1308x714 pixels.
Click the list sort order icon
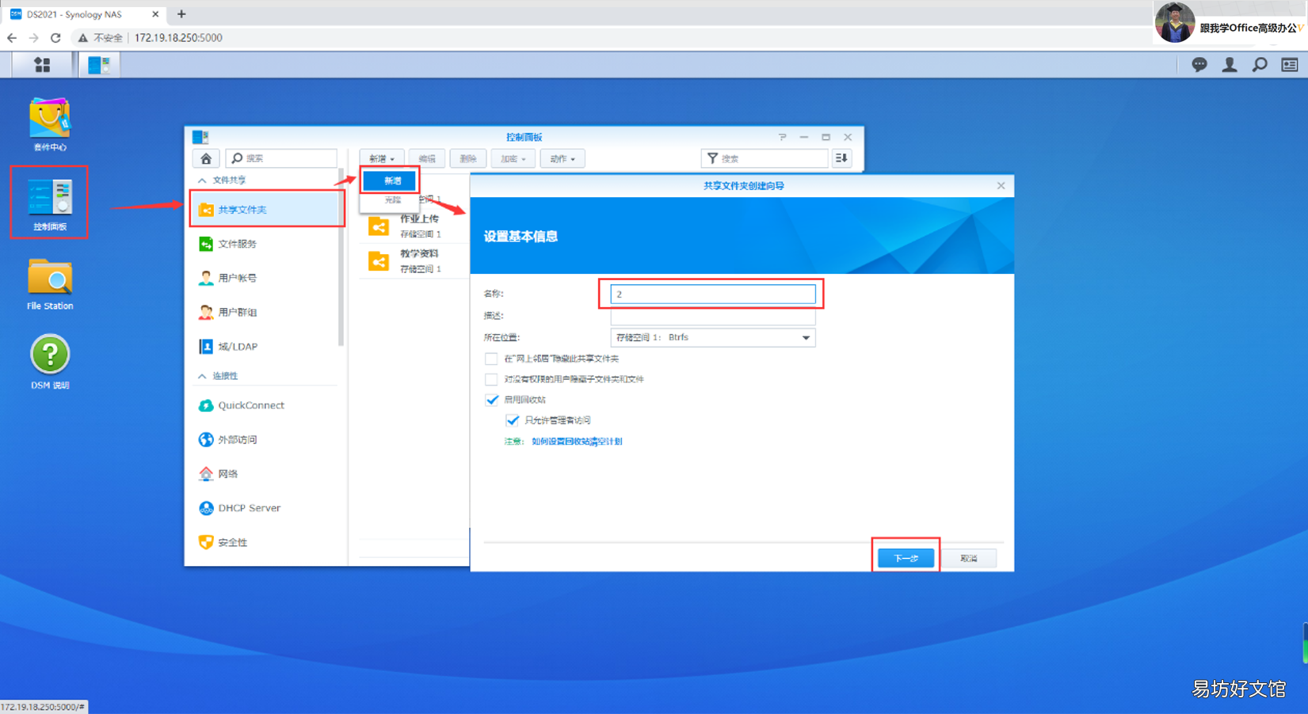841,158
